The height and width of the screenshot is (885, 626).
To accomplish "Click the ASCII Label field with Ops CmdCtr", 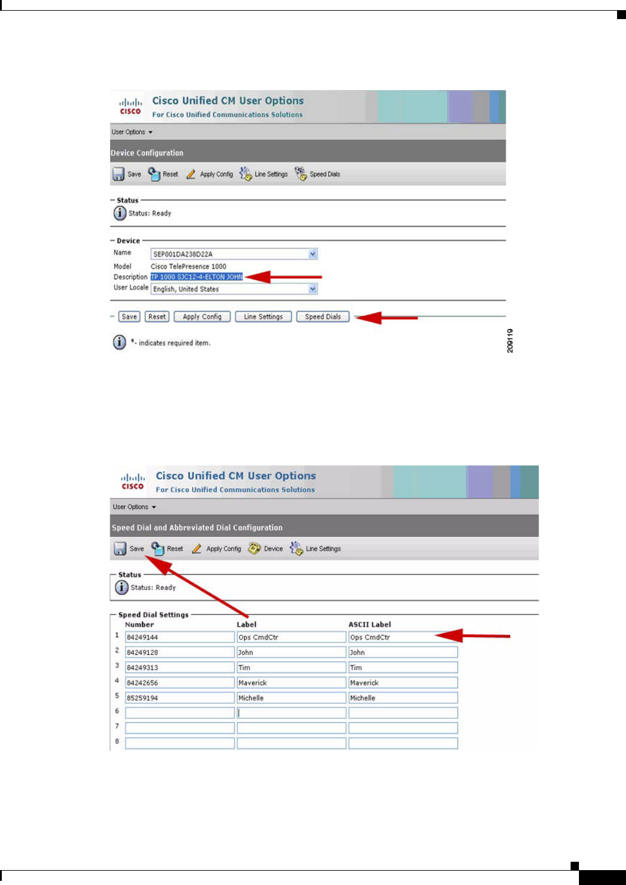I will (x=403, y=637).
